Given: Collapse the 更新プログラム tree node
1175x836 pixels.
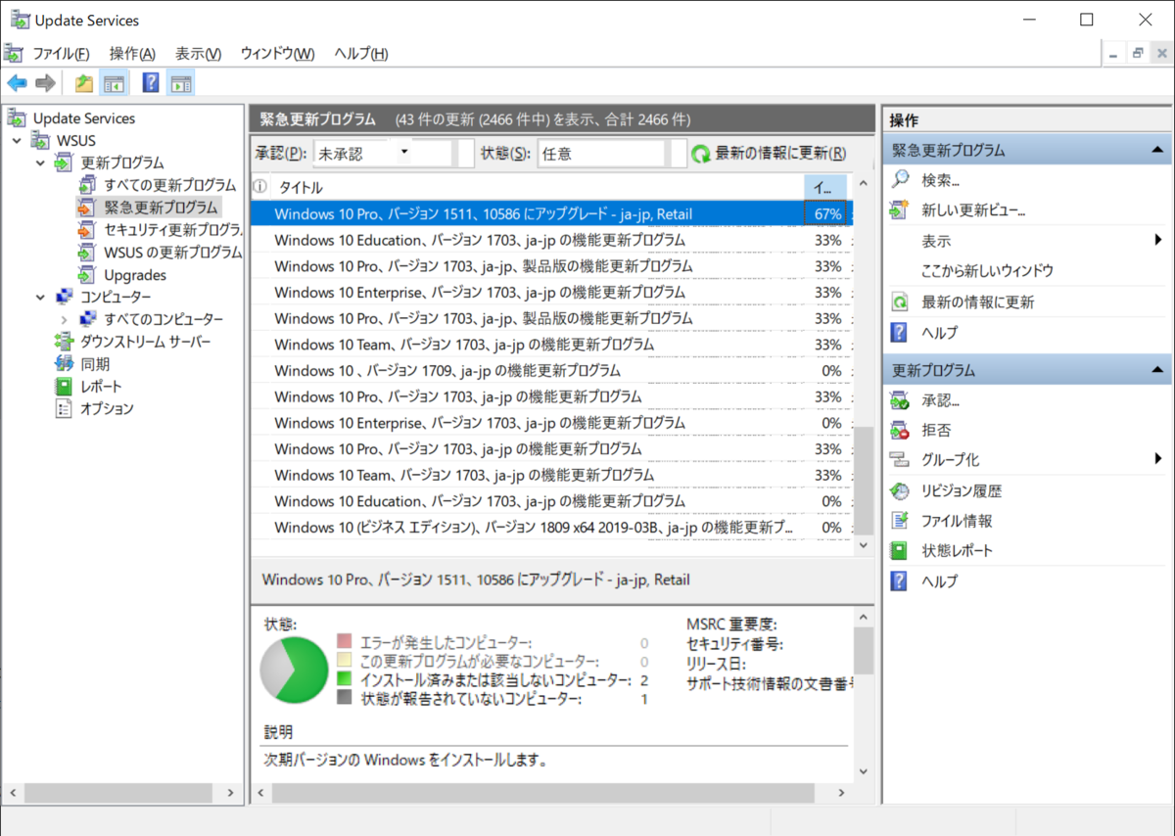Looking at the screenshot, I should (40, 163).
